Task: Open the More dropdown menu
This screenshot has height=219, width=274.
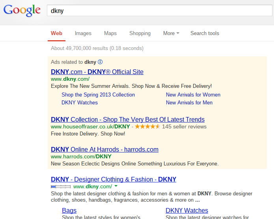Action: [171, 33]
